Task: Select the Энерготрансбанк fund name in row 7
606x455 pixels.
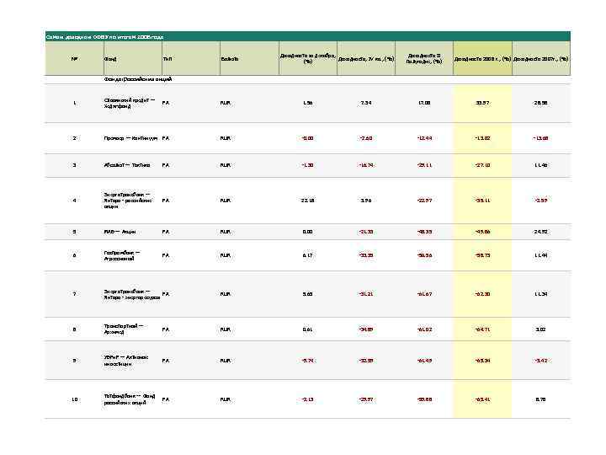Action: [x=132, y=294]
